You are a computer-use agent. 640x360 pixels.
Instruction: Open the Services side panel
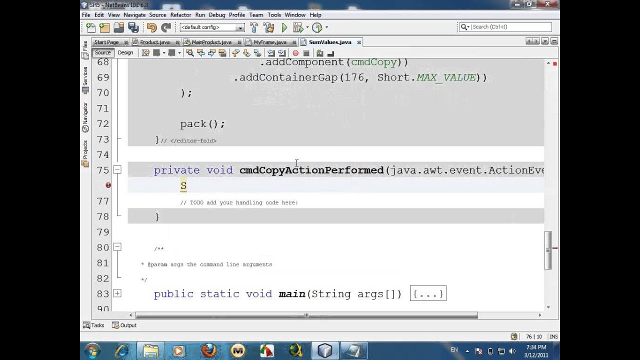(x=85, y=80)
